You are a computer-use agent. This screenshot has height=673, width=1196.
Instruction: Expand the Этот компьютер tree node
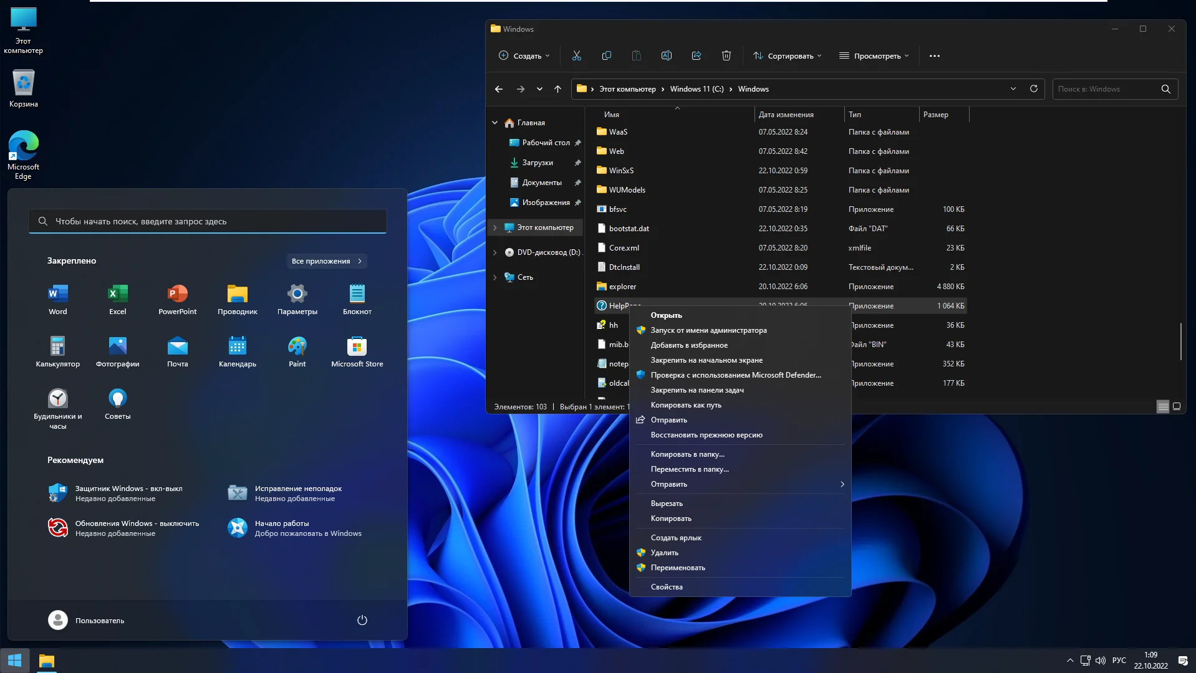click(x=495, y=227)
